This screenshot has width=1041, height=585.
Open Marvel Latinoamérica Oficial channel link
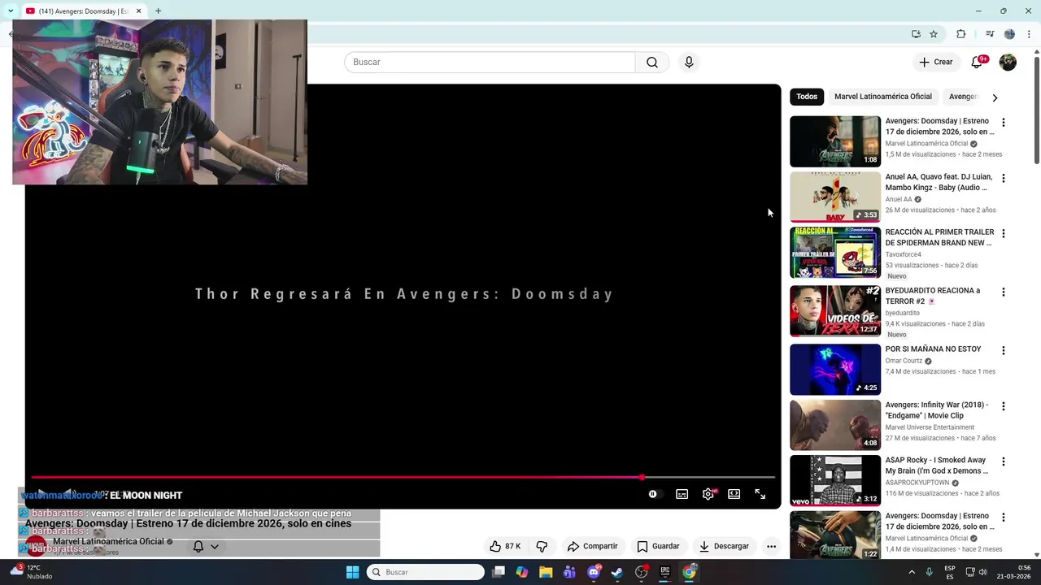(x=108, y=541)
